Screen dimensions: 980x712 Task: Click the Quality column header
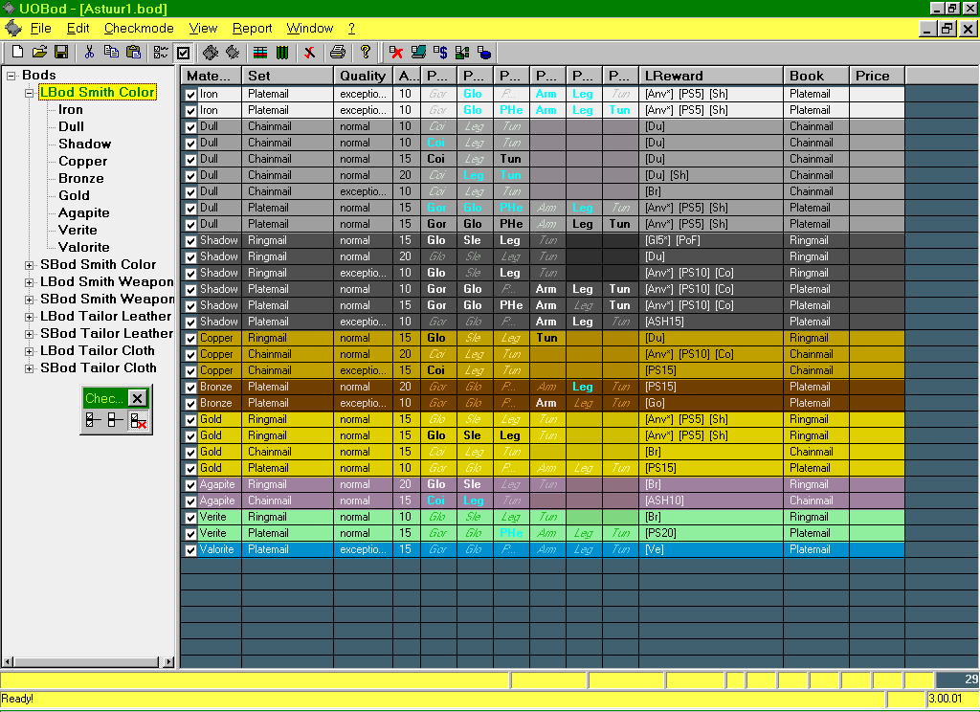pyautogui.click(x=363, y=76)
